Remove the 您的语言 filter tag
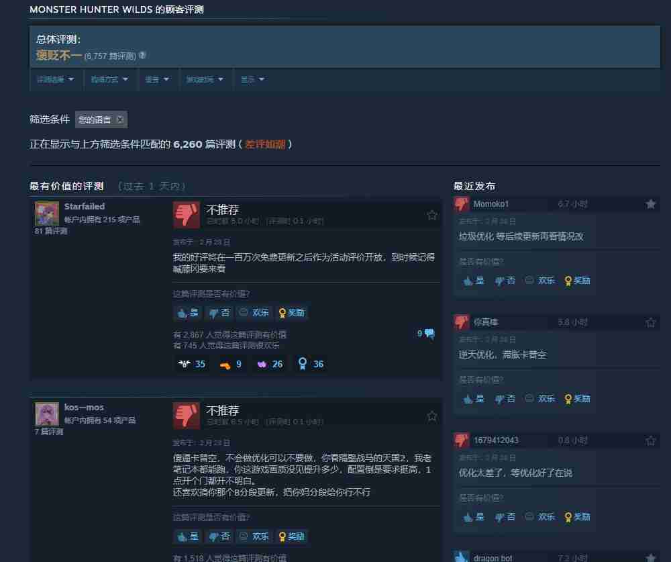Image resolution: width=671 pixels, height=562 pixels. tap(119, 119)
